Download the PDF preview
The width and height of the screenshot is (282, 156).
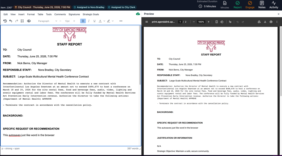click(x=265, y=22)
